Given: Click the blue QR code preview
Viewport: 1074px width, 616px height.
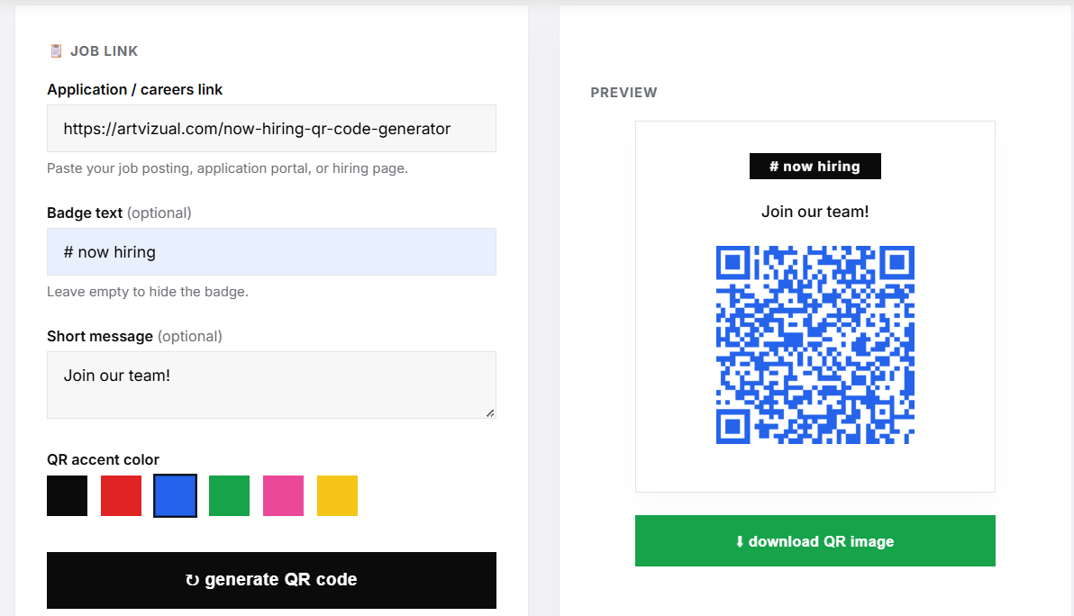Looking at the screenshot, I should (x=815, y=345).
